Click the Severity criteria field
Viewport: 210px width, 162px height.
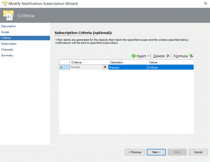(86, 67)
